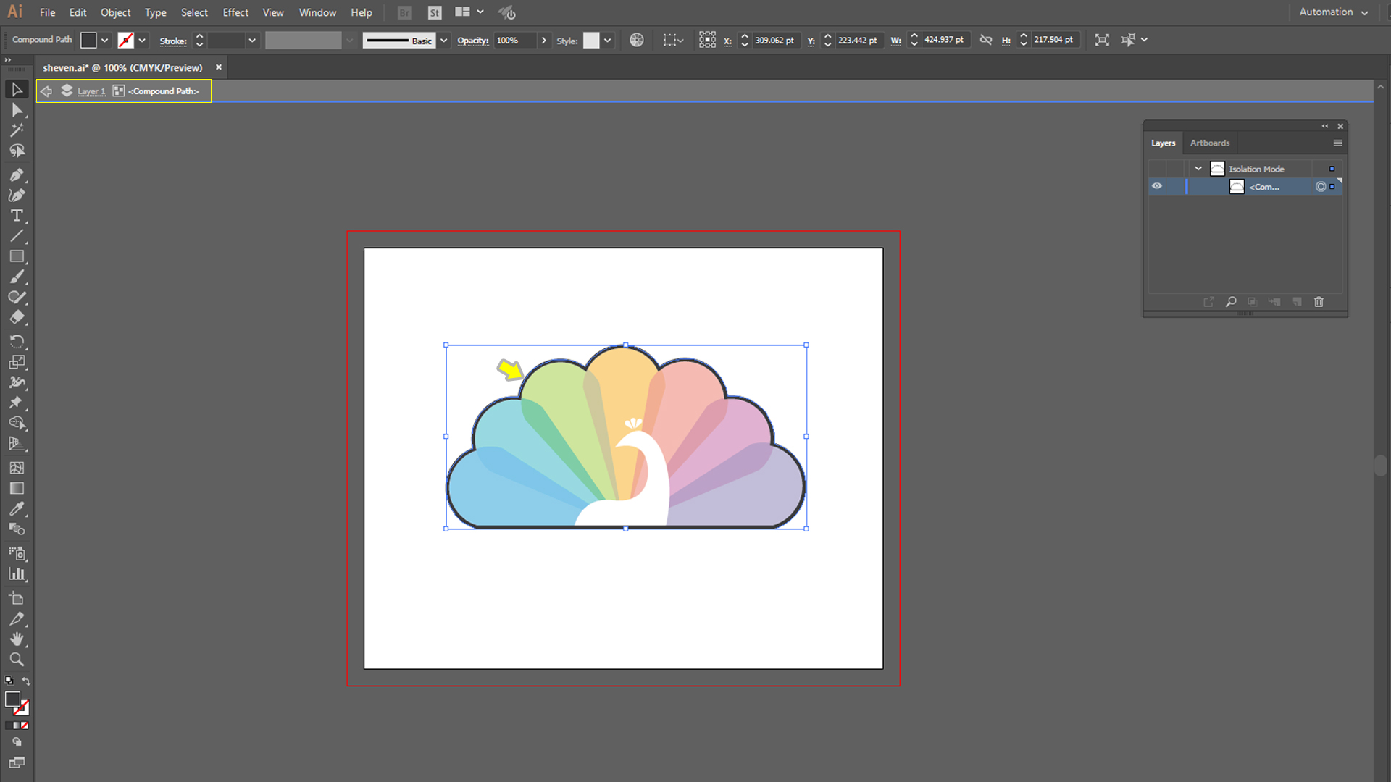Activate the Puppet Warp pin tool
1391x782 pixels.
pyautogui.click(x=17, y=403)
